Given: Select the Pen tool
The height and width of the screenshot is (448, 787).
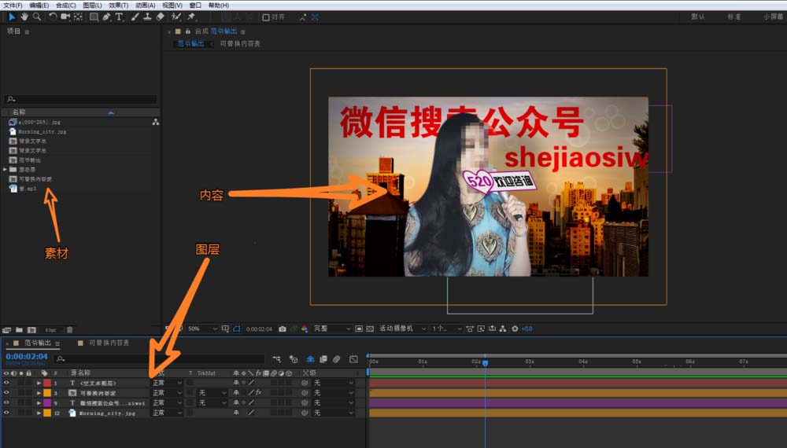Looking at the screenshot, I should 106,17.
